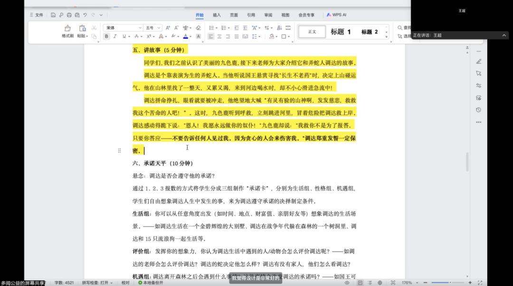Toggle Italic formatting
Image resolution: width=513 pixels, height=286 pixels.
(115, 37)
